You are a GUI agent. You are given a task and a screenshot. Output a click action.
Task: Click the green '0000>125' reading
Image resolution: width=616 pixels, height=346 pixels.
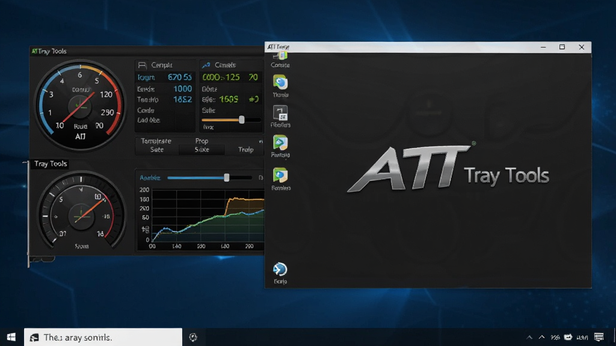coord(221,77)
